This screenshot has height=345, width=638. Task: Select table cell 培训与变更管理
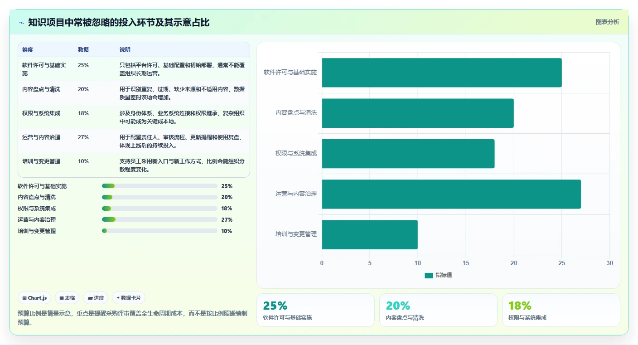point(41,161)
